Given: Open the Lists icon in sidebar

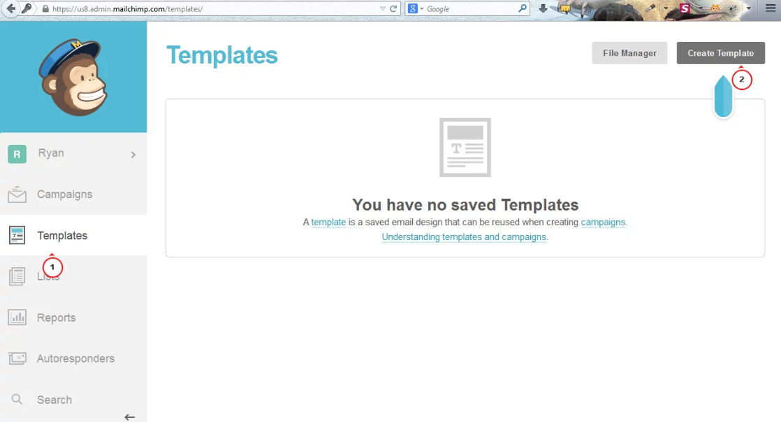Looking at the screenshot, I should pos(17,276).
